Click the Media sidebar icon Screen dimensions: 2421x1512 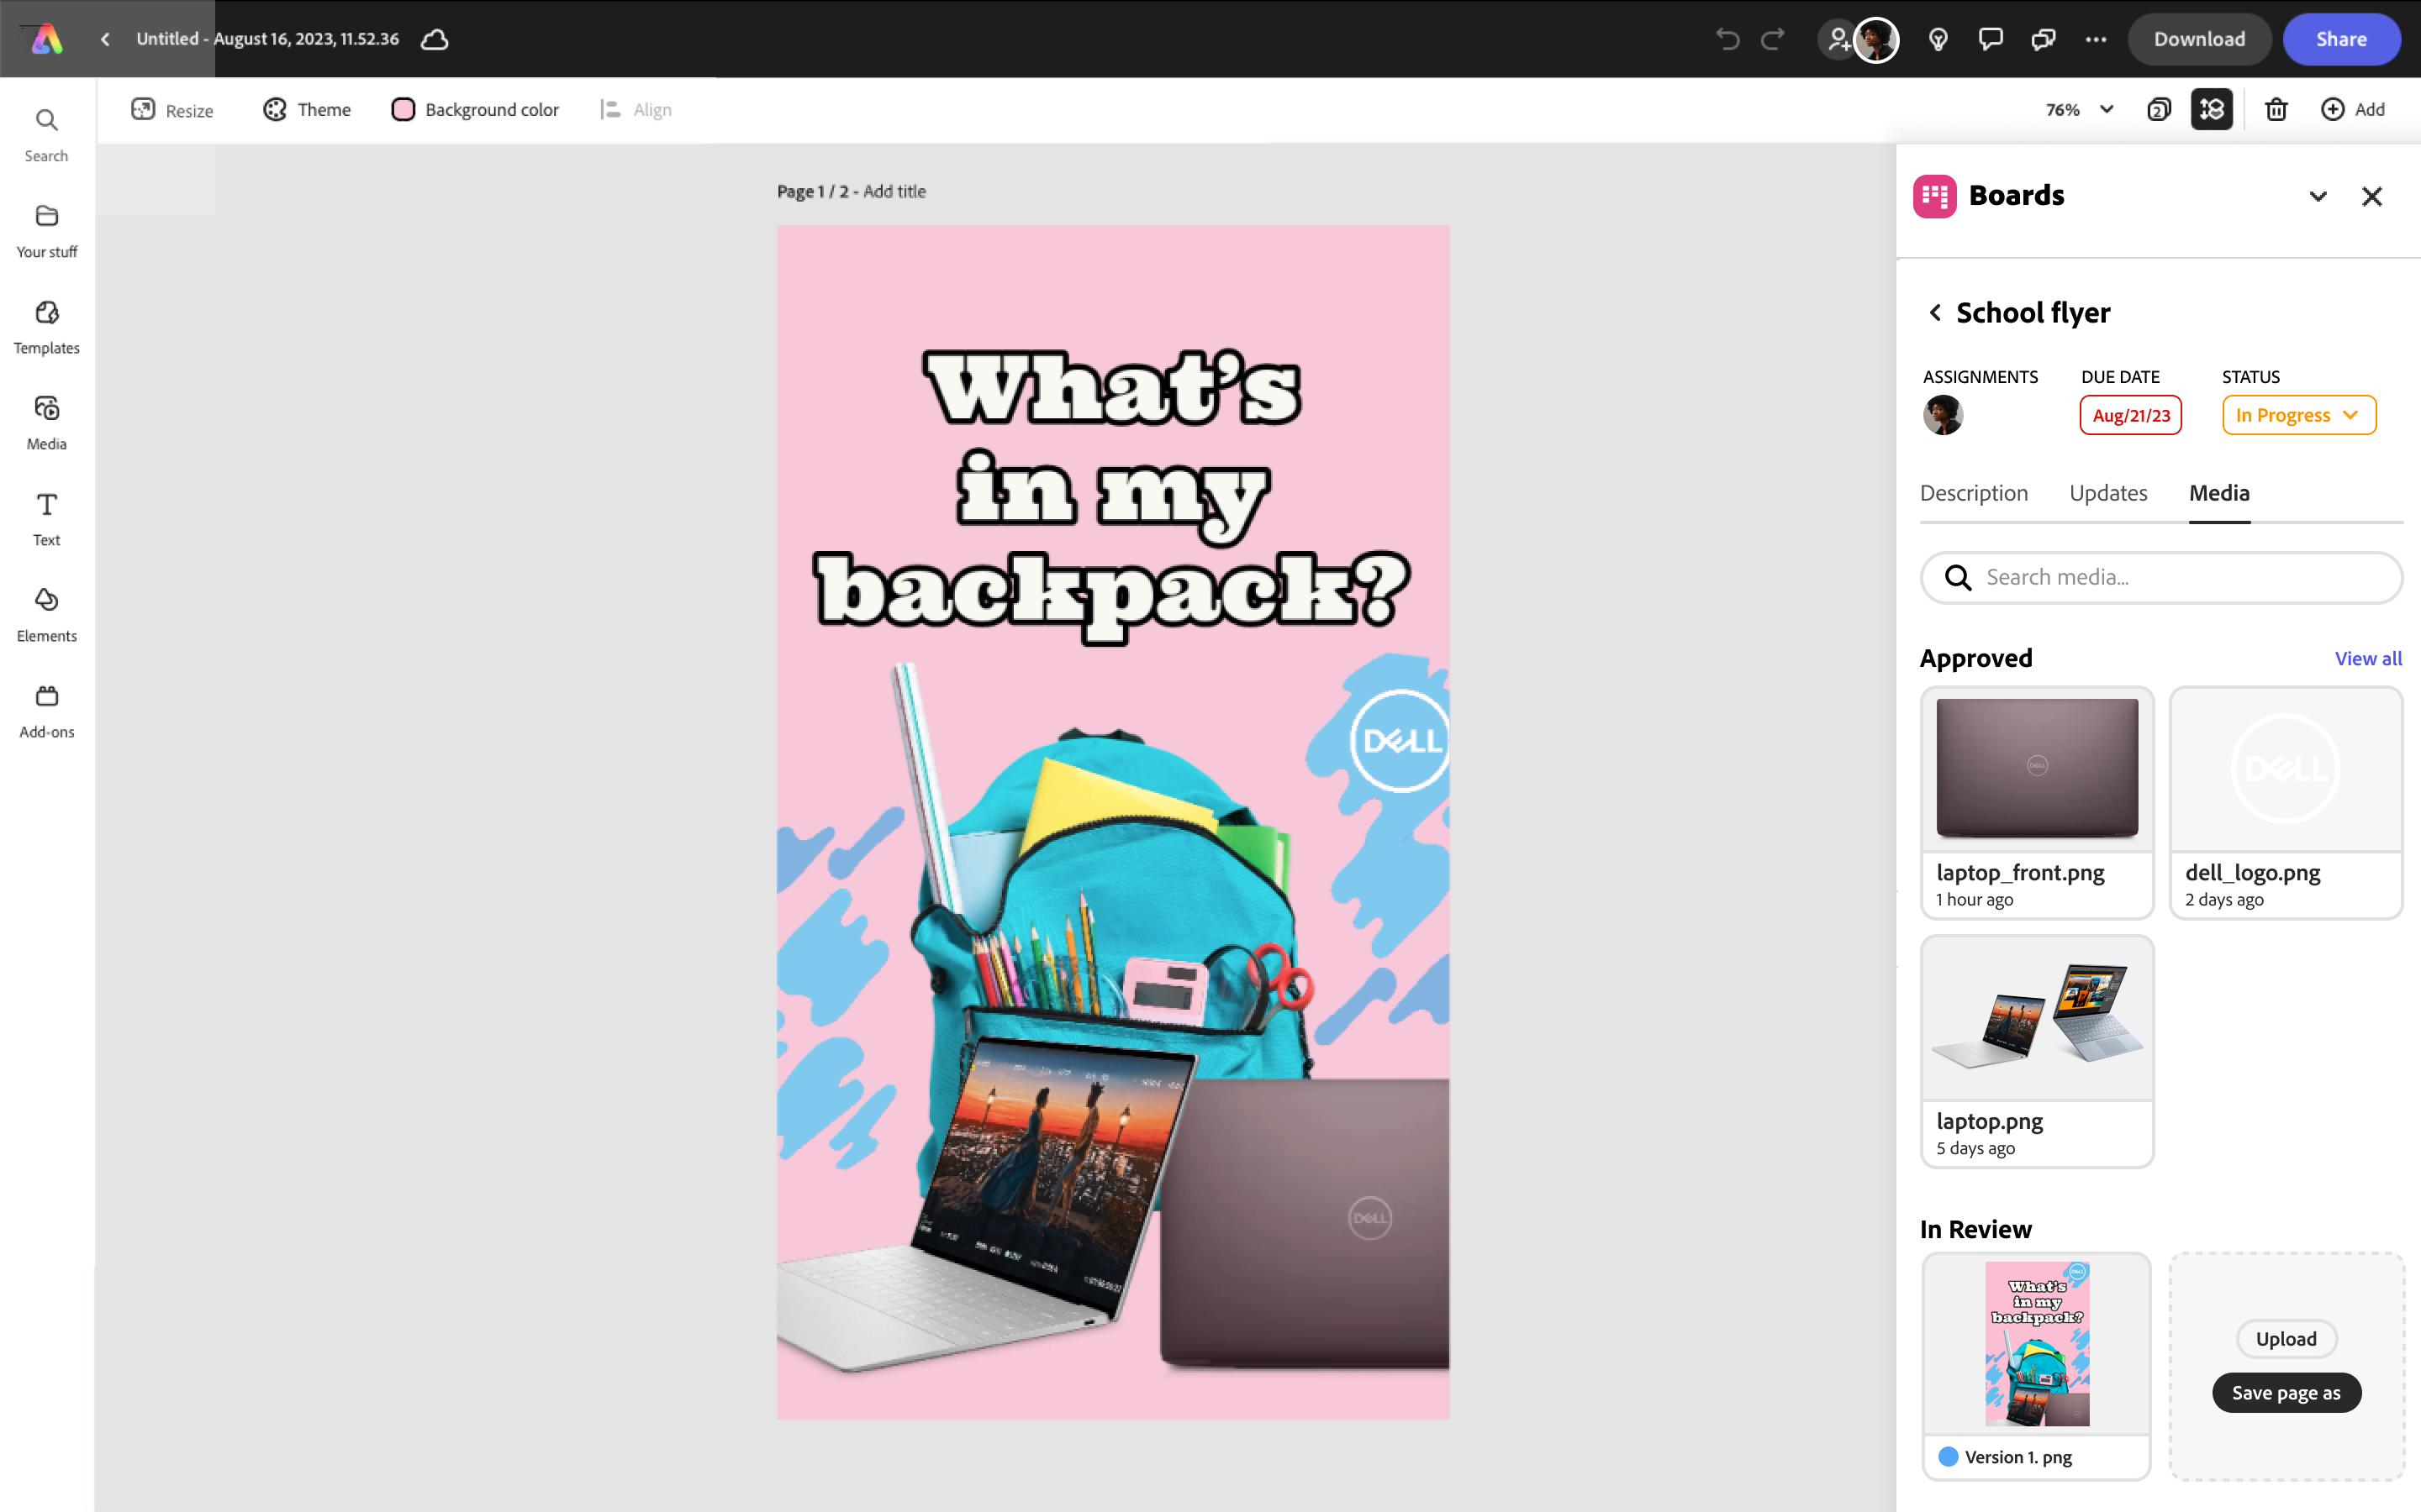point(46,422)
